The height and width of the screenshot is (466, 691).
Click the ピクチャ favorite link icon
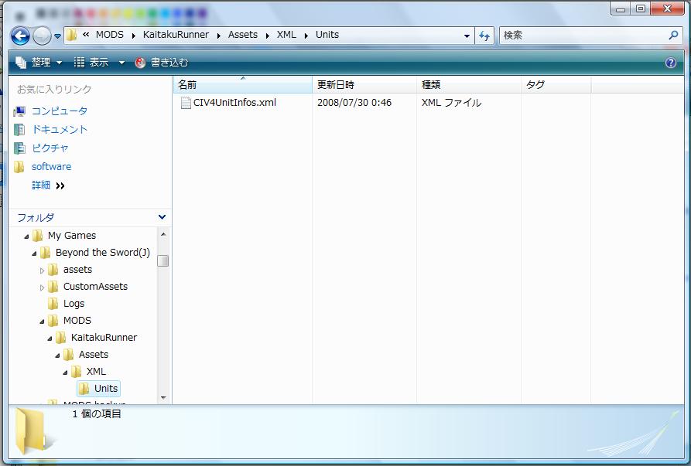pos(19,148)
